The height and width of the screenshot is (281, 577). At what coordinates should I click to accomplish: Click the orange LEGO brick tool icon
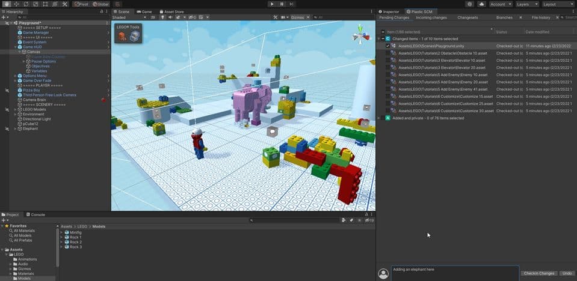tap(122, 37)
